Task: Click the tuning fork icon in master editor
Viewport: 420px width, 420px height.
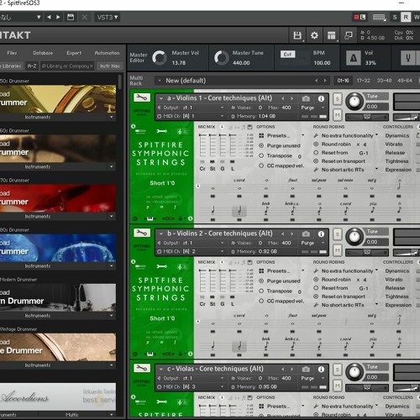Action: click(408, 58)
